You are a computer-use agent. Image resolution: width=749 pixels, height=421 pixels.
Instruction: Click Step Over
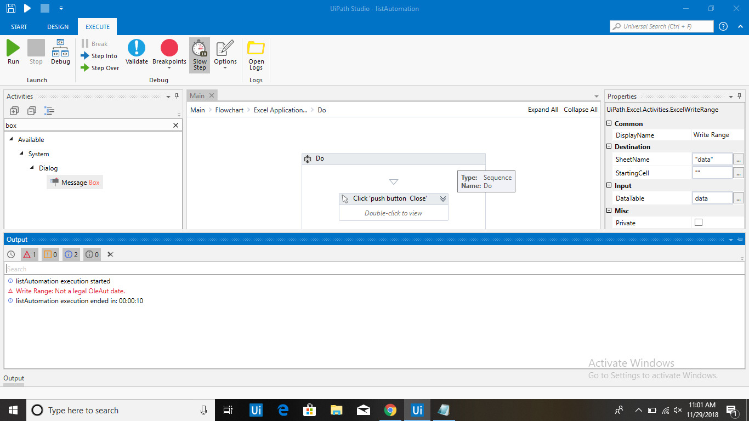click(100, 68)
